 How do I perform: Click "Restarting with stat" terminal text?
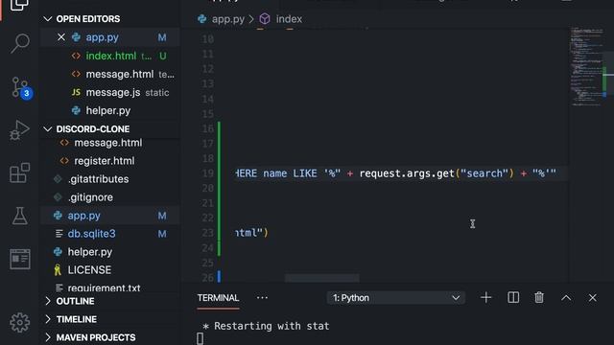coord(272,326)
